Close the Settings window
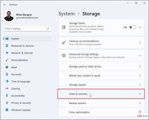Image resolution: width=149 pixels, height=120 pixels. pos(144,3)
